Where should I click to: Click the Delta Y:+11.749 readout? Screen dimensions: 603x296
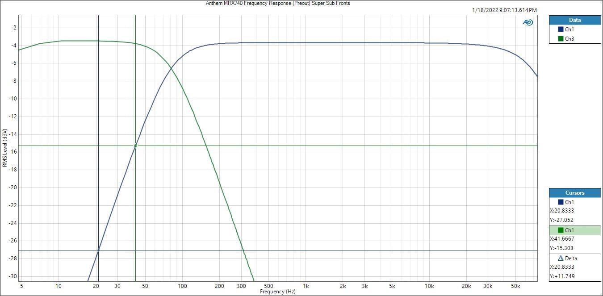tap(563, 276)
